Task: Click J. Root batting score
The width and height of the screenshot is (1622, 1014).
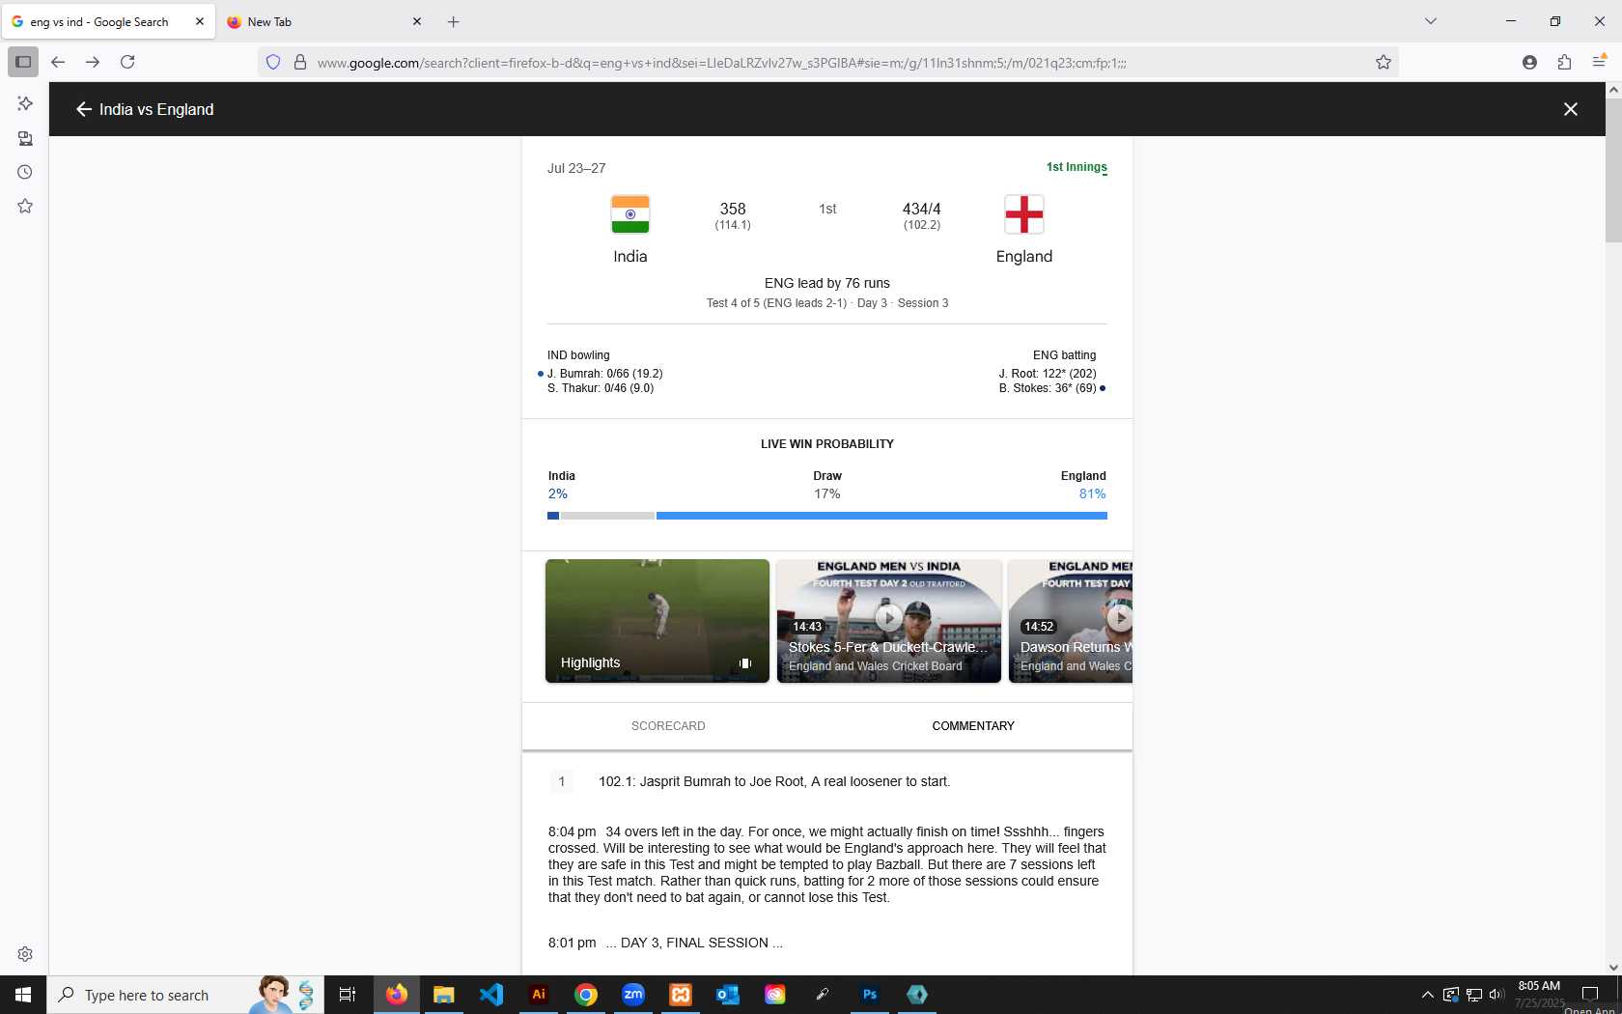Action: (1048, 374)
